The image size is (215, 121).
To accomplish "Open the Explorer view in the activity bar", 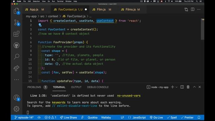I will (x=16, y=11).
